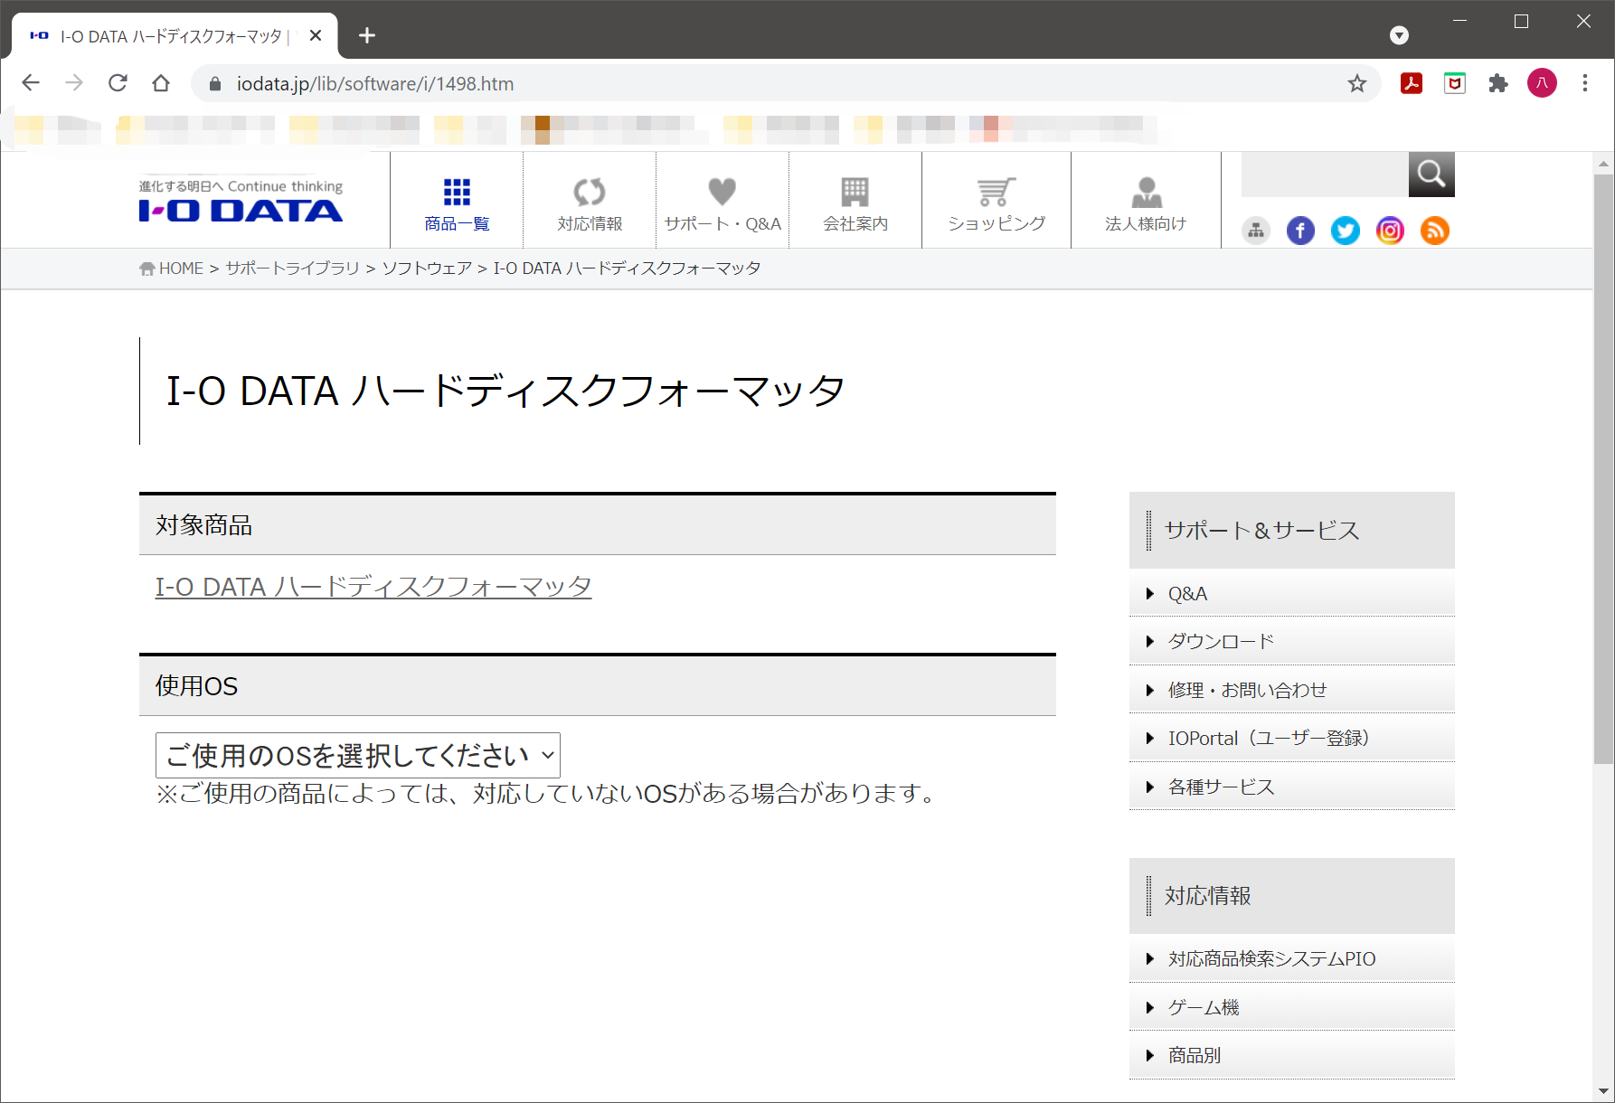Open ゲーム機 sidebar link
The image size is (1615, 1103).
click(x=1291, y=1007)
